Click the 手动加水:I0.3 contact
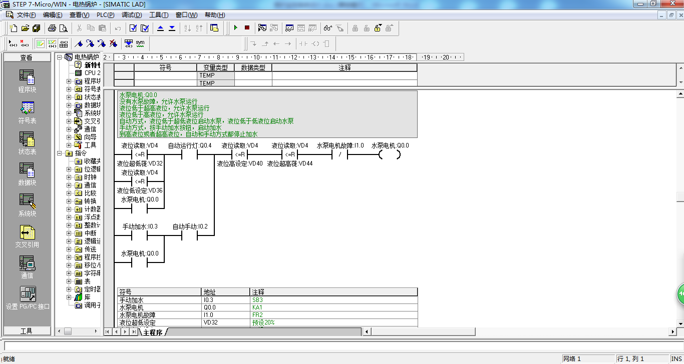Screen dimensions: 684x364 click(140, 235)
